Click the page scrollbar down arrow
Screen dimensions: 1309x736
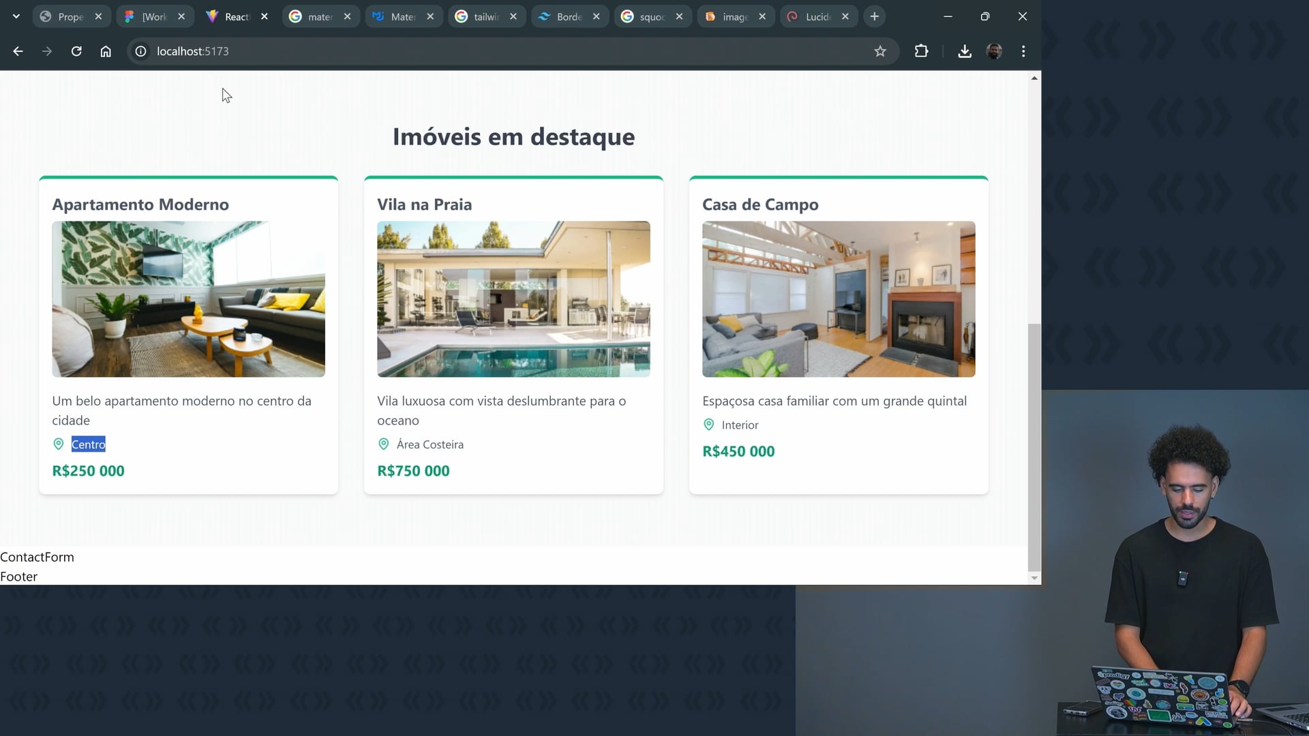tap(1034, 578)
